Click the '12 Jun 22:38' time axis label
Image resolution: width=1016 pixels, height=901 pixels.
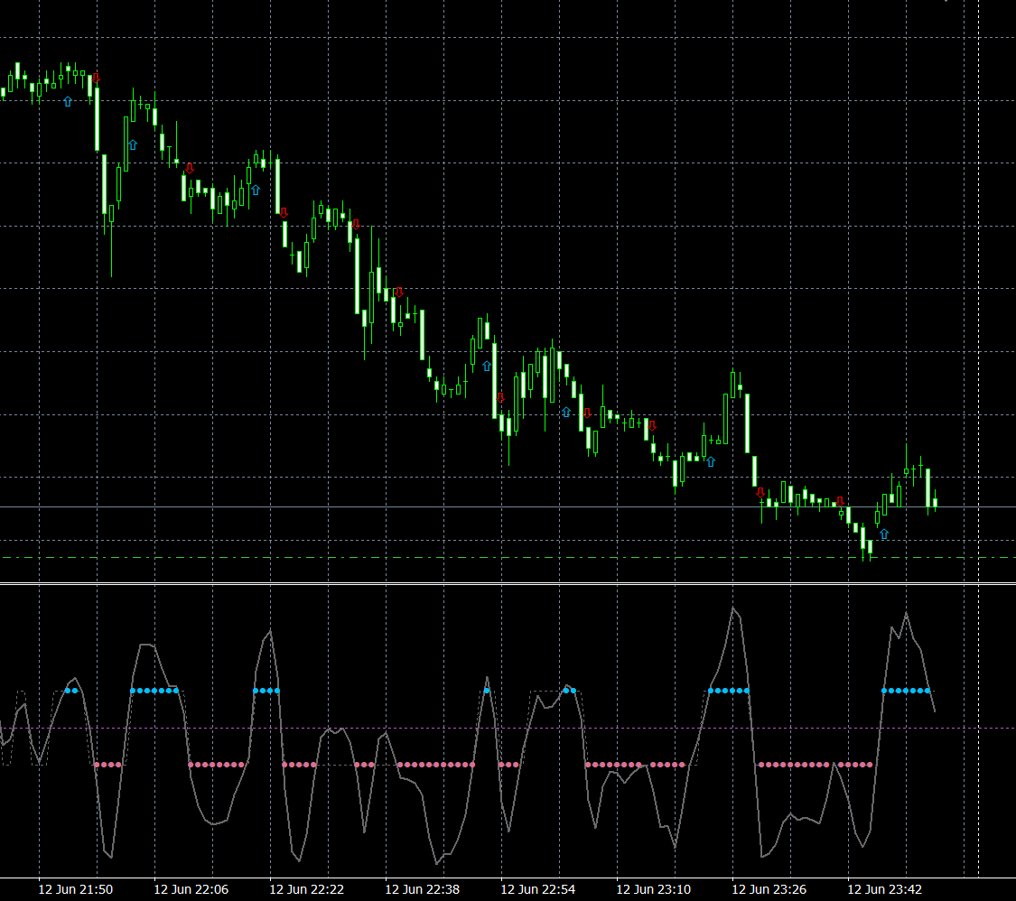(x=423, y=889)
